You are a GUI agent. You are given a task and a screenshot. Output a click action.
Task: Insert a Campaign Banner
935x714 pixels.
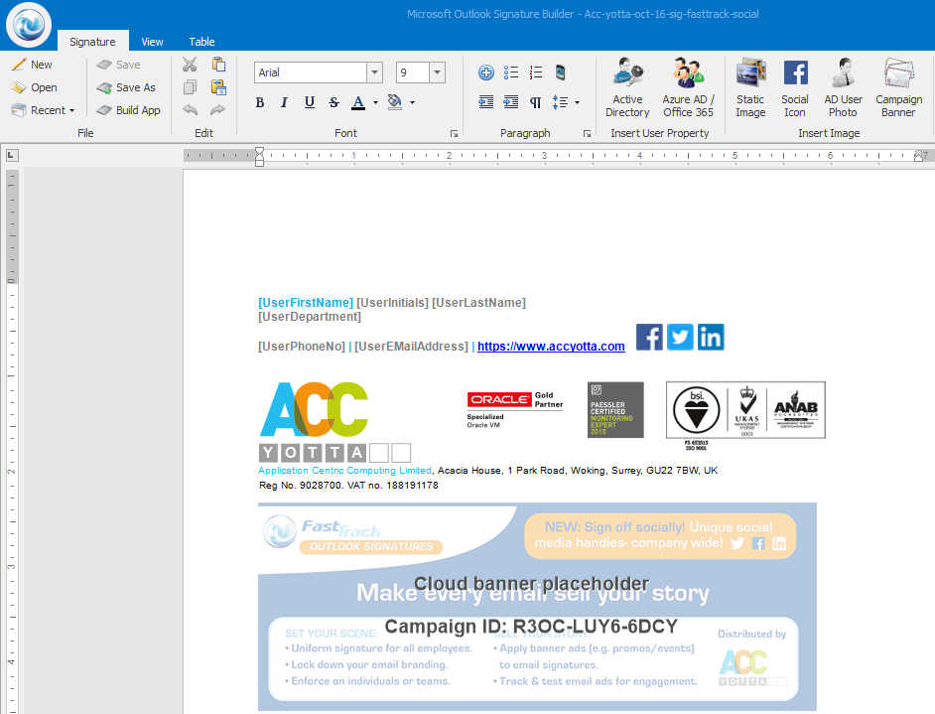coord(898,87)
